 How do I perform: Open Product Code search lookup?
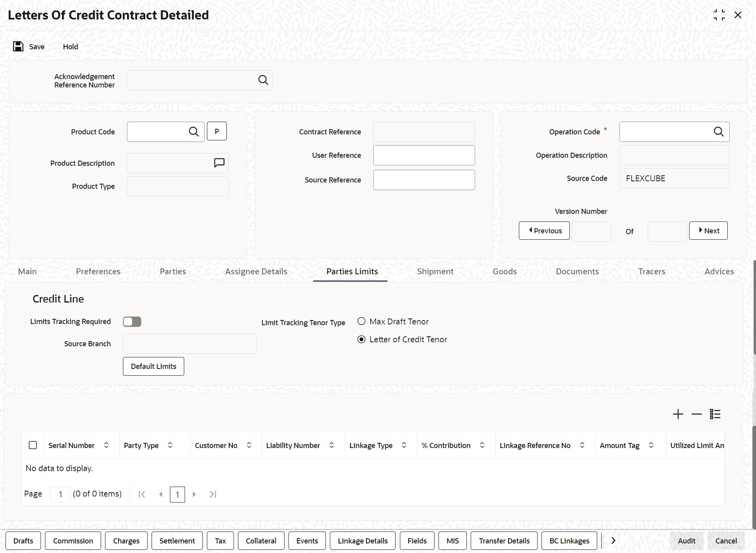(194, 132)
